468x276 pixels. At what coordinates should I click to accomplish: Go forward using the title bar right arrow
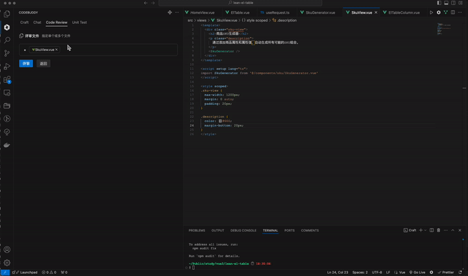click(153, 3)
